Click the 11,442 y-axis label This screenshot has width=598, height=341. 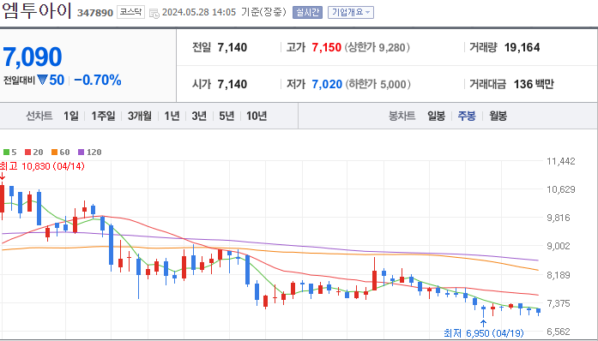[x=560, y=161]
